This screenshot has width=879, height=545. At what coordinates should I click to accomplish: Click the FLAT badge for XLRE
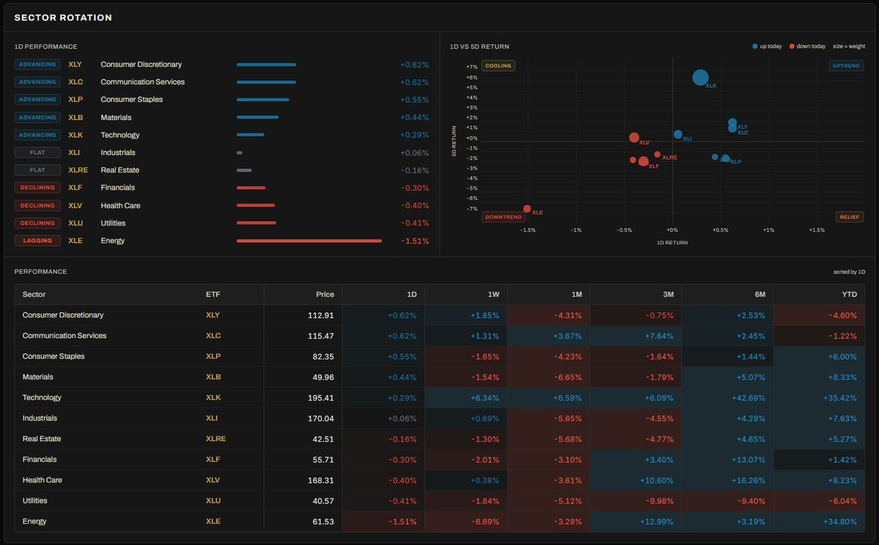[x=37, y=170]
